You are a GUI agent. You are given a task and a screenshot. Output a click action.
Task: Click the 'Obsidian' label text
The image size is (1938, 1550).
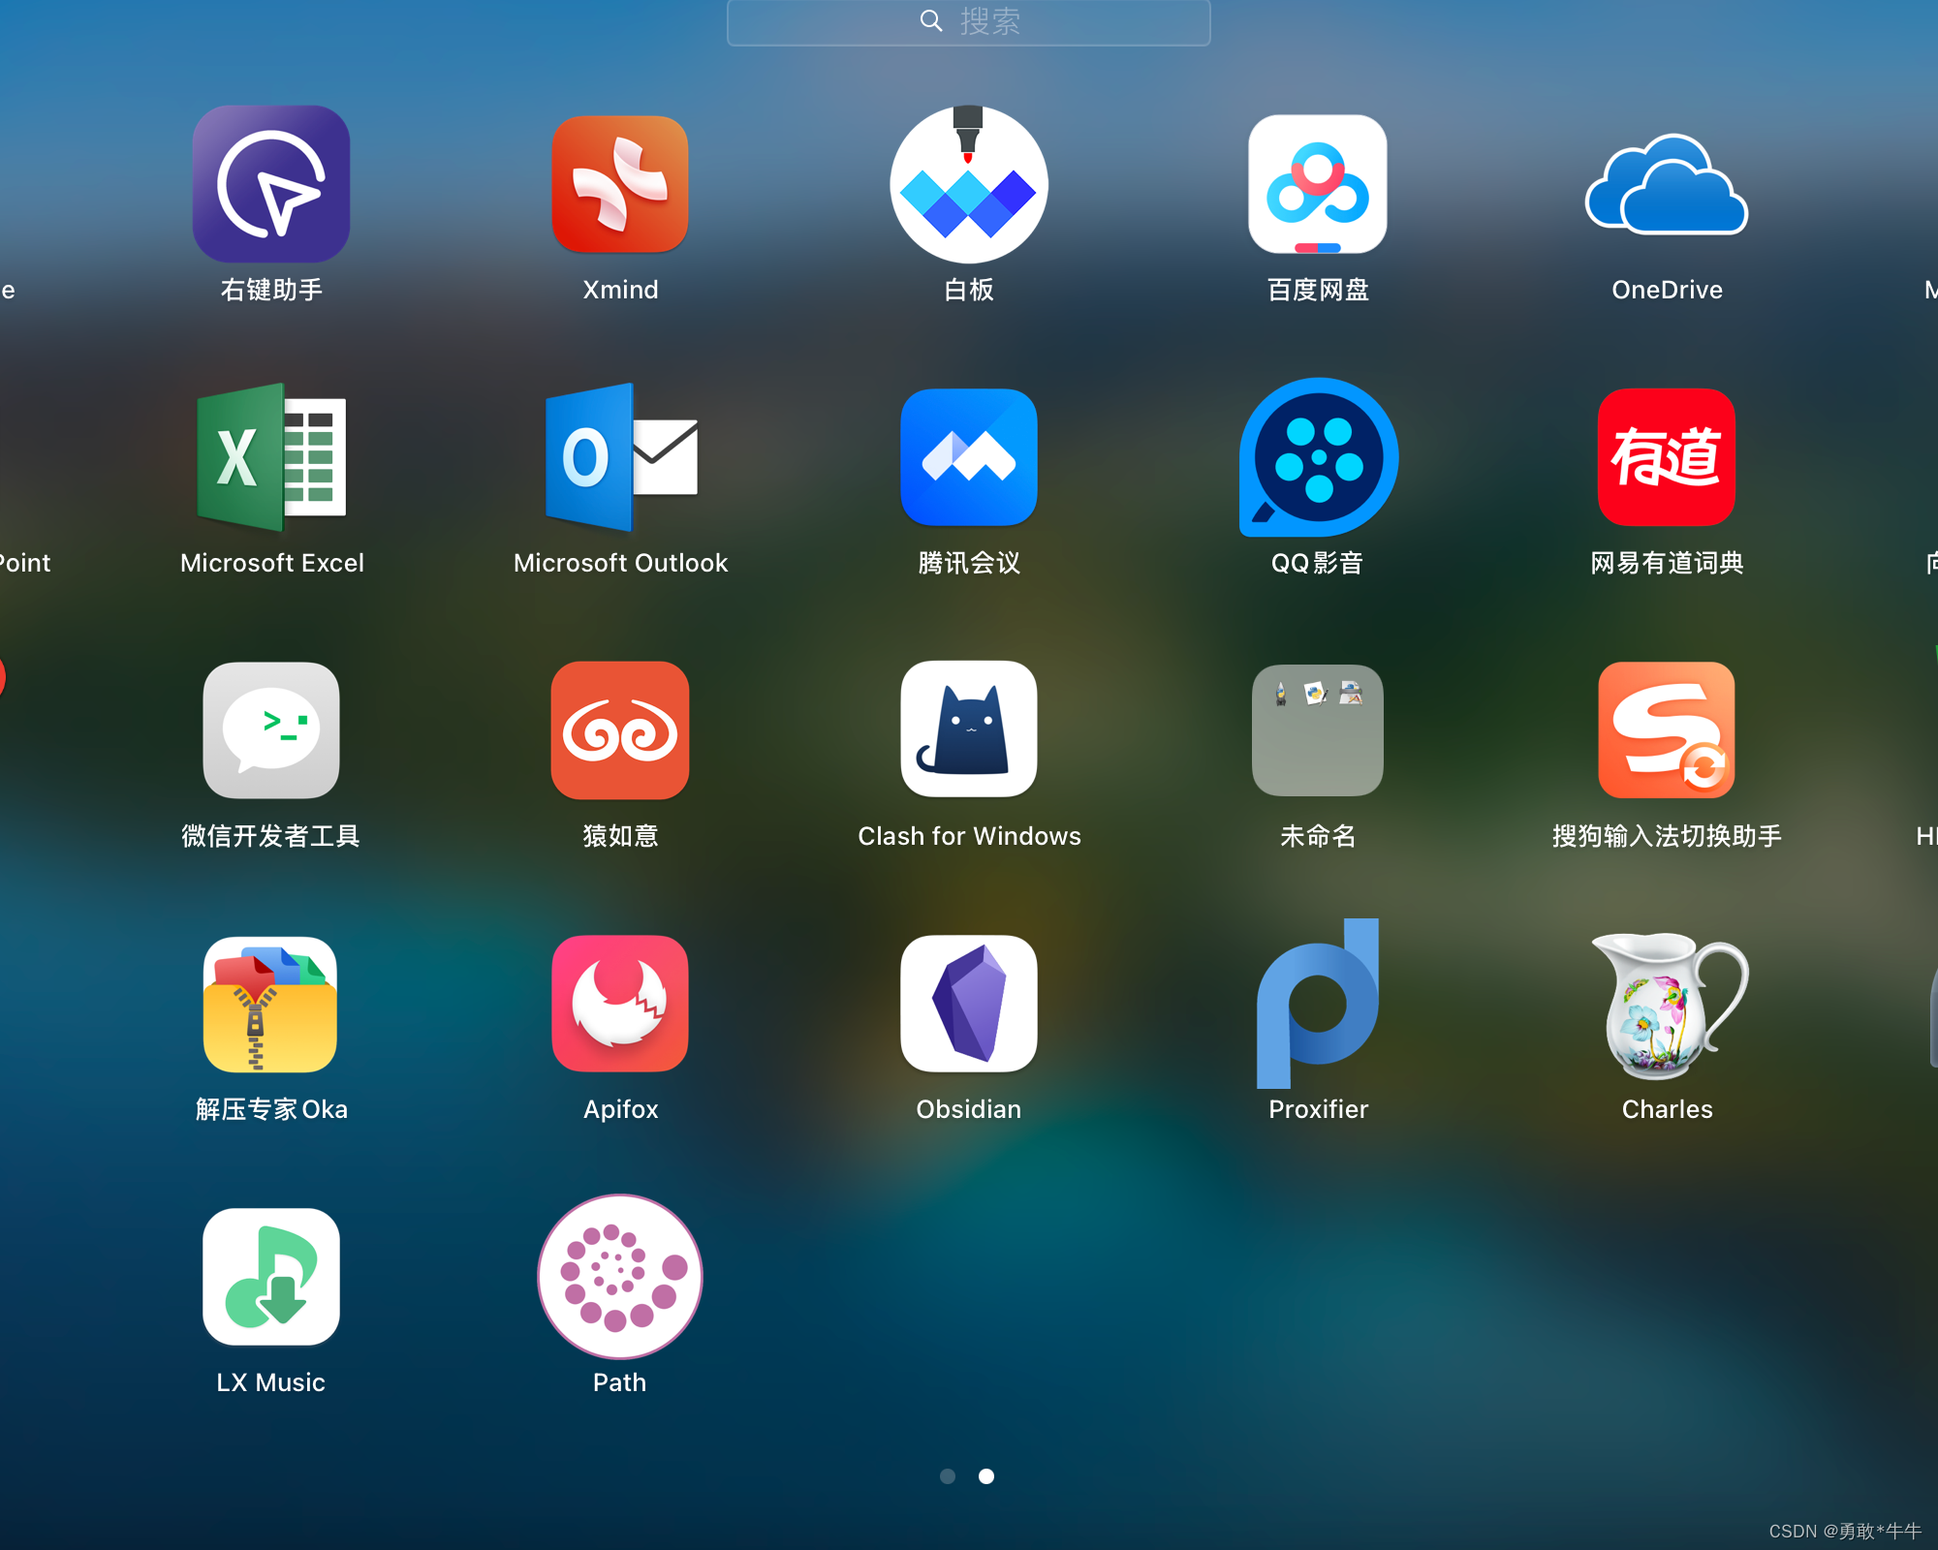click(969, 1109)
